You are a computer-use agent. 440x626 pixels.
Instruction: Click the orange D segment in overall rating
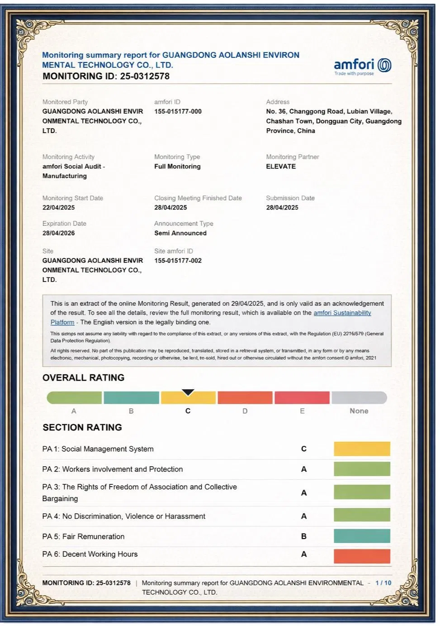(245, 398)
